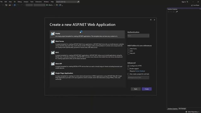Select the Empty project template
Screen dimensions: 201x113
point(87,35)
